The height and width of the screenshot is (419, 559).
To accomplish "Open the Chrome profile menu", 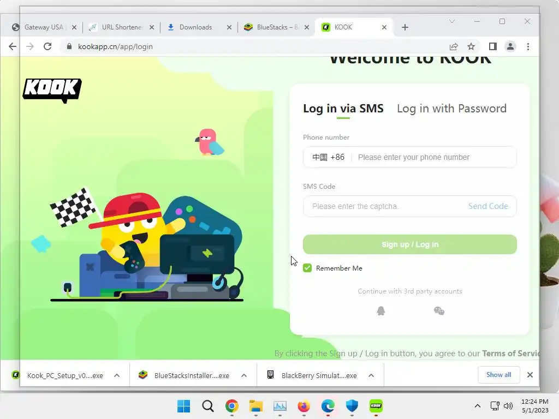I will pyautogui.click(x=510, y=47).
